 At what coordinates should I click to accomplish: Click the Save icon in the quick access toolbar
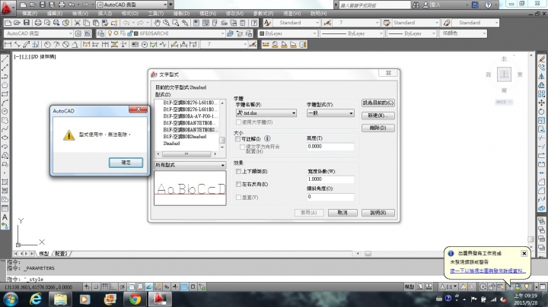point(42,5)
